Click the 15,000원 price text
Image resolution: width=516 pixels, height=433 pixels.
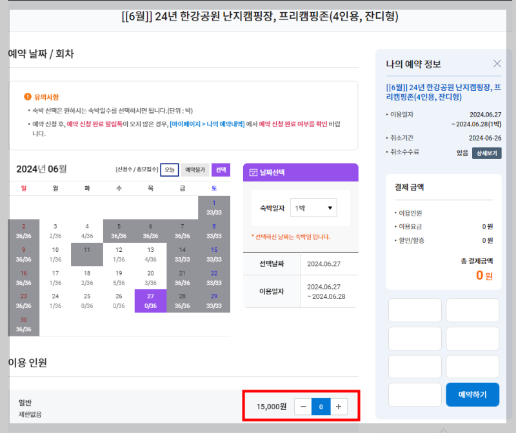pos(272,407)
